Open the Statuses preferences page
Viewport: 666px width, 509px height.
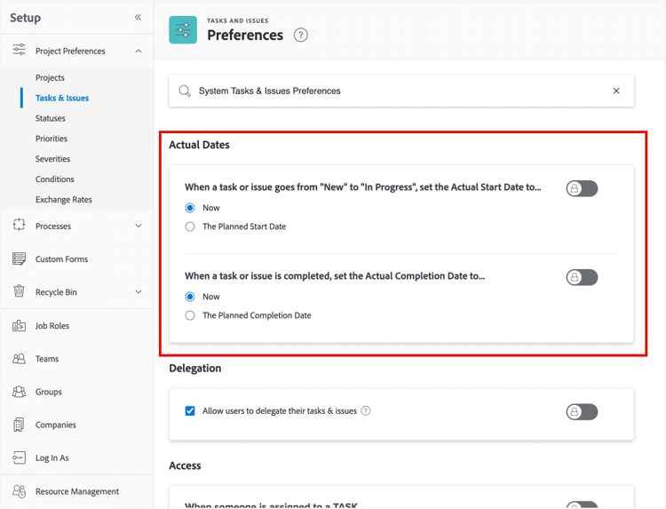pos(51,118)
